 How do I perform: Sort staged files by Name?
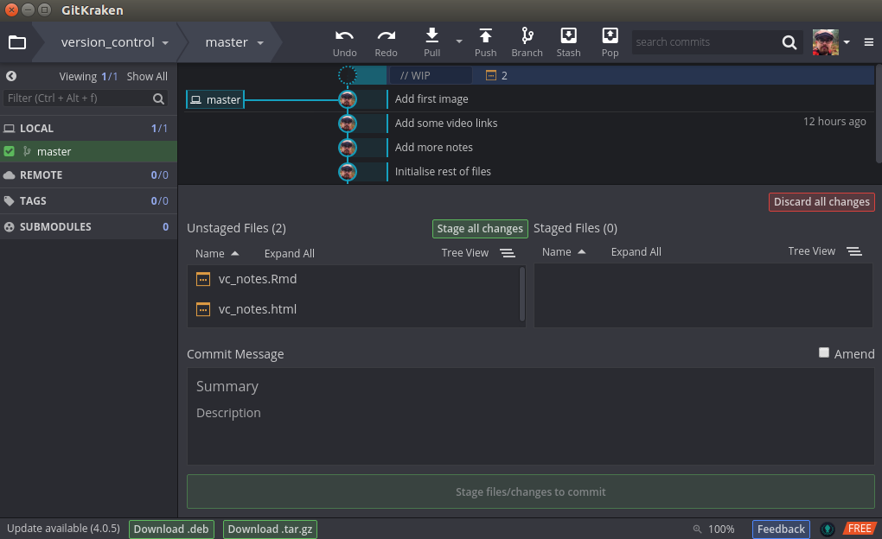coord(564,252)
